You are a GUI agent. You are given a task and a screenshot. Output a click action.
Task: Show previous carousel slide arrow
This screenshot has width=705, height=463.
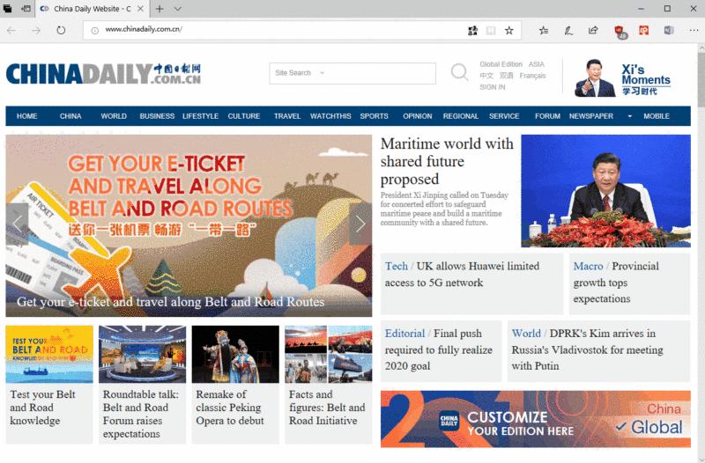point(17,224)
